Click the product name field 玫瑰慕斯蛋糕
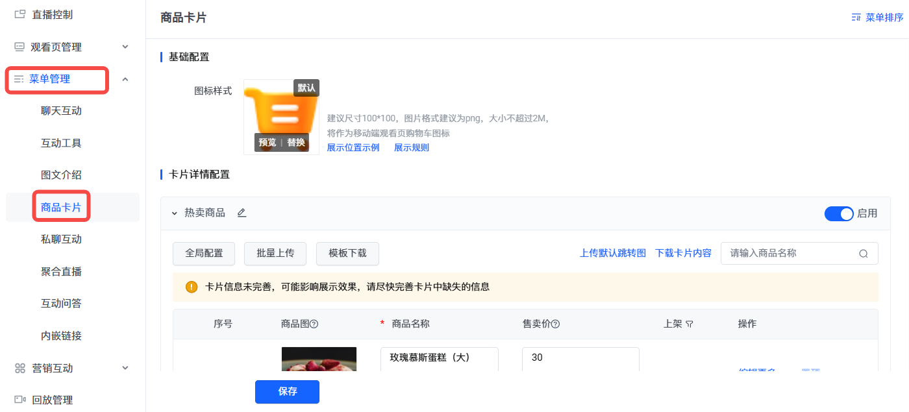The width and height of the screenshot is (909, 412). point(440,359)
